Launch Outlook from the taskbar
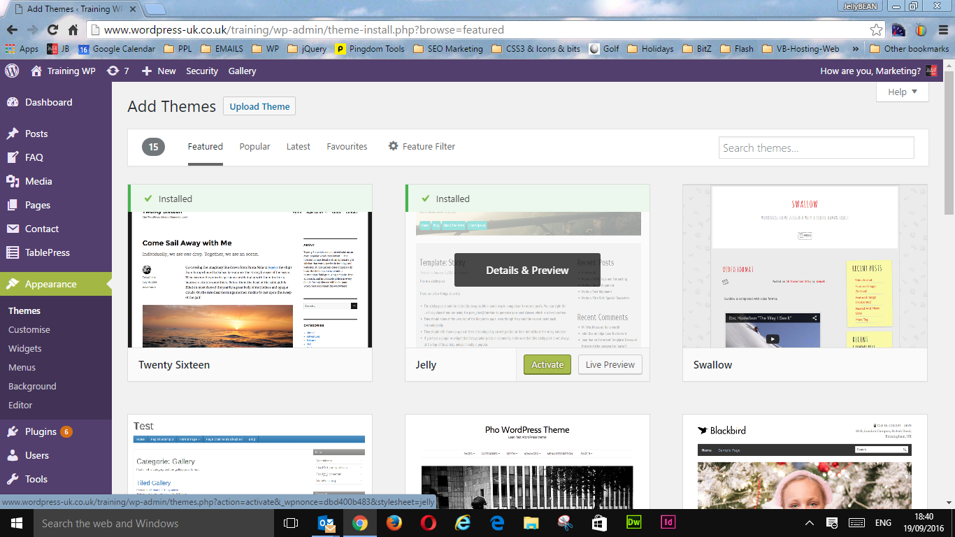Screen dimensions: 955x537 pyautogui.click(x=326, y=523)
